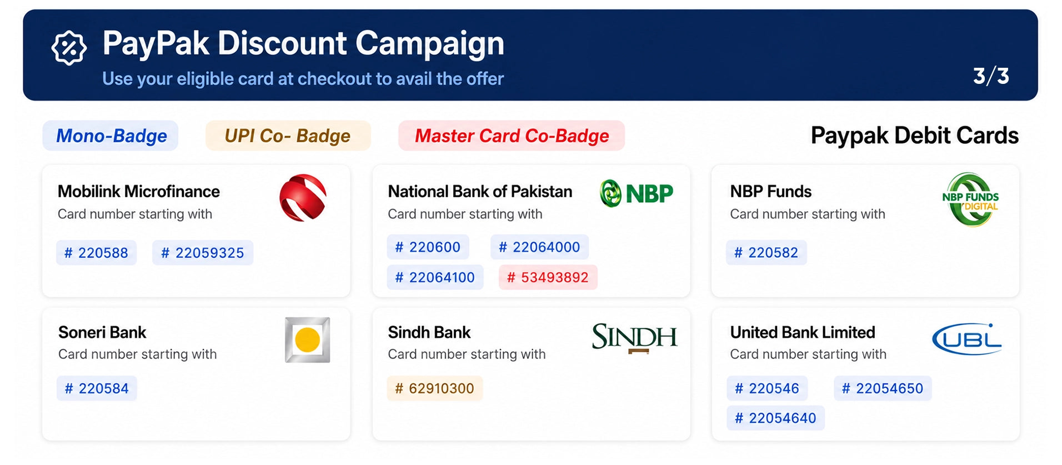Click the 3/3 page indicator
The image size is (1062, 465).
tap(991, 76)
